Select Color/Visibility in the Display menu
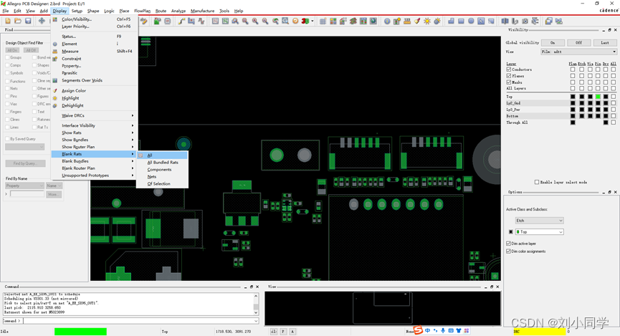Viewport: 620px width, 336px height. 77,19
